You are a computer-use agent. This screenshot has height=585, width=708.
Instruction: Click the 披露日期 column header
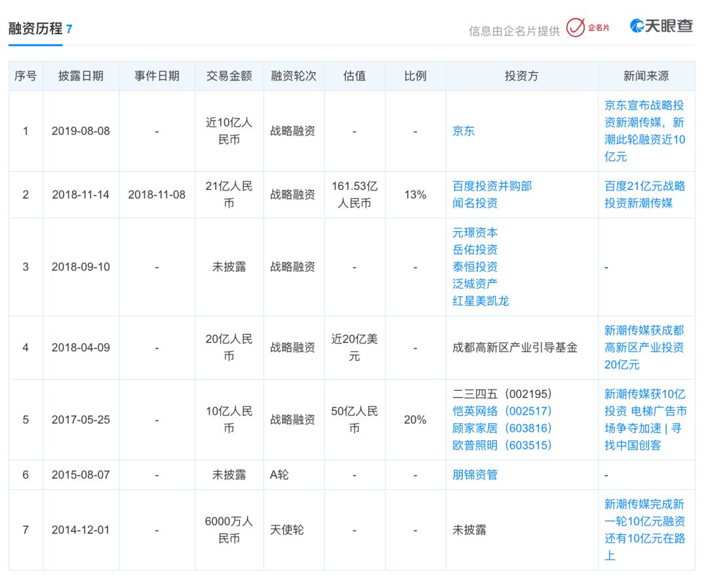81,76
